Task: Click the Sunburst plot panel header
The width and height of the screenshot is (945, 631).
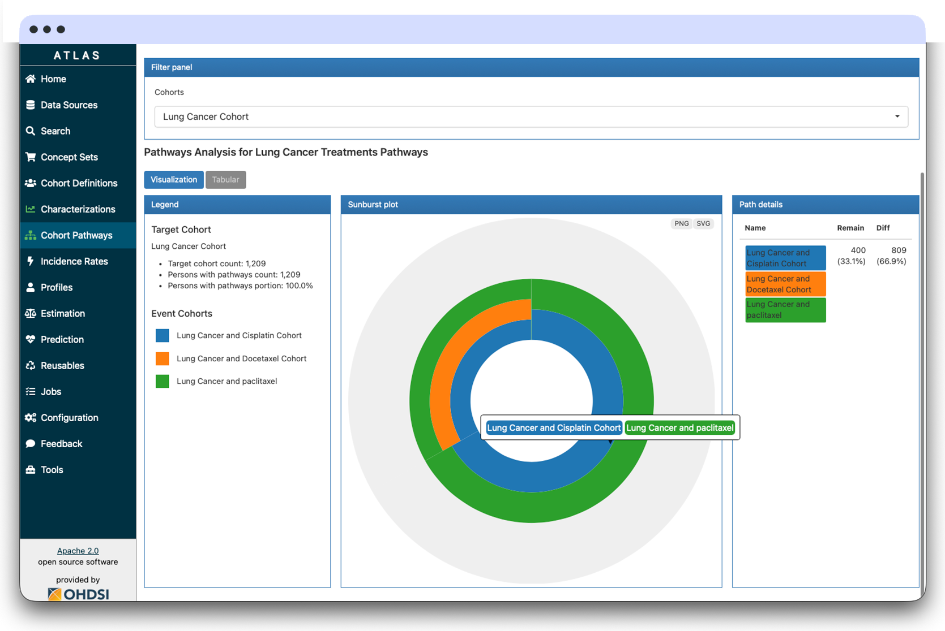Action: point(531,204)
